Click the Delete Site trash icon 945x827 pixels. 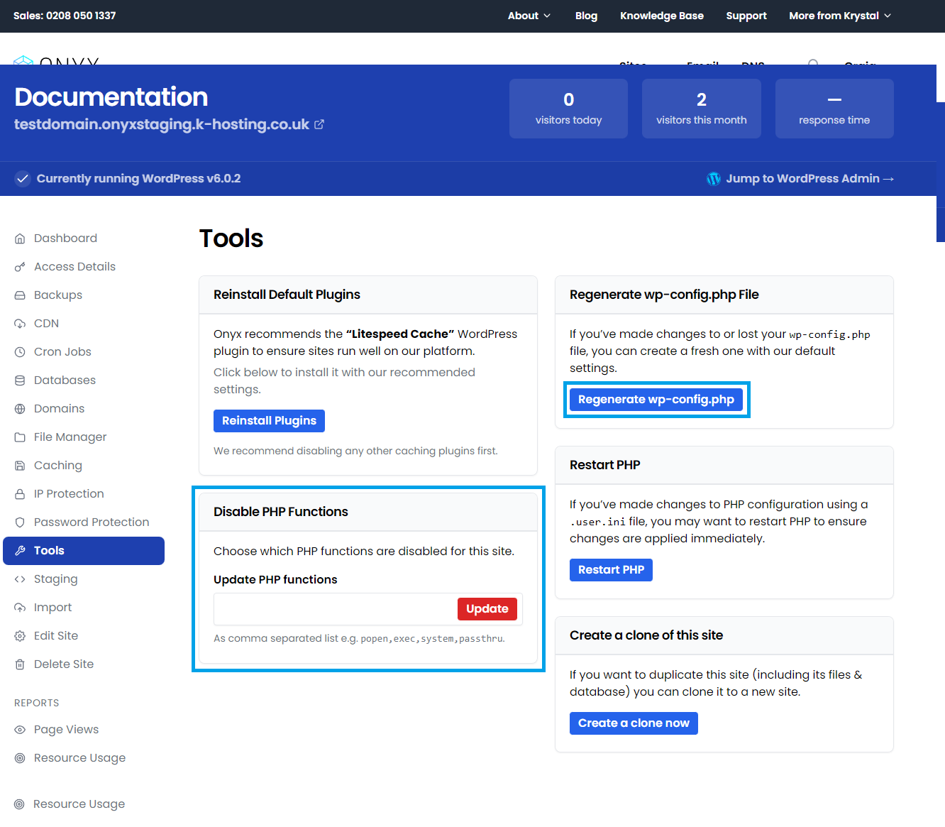click(20, 664)
